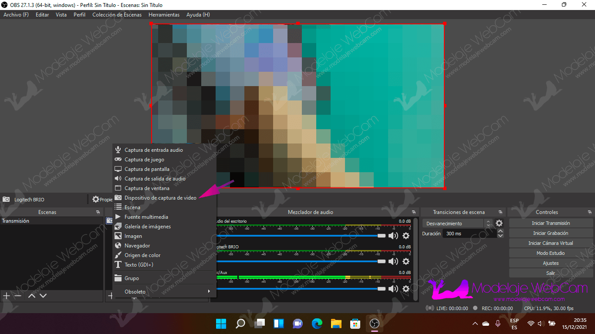Image resolution: width=595 pixels, height=334 pixels.
Task: Open gear settings for Mic/Aux audio
Action: (x=406, y=289)
